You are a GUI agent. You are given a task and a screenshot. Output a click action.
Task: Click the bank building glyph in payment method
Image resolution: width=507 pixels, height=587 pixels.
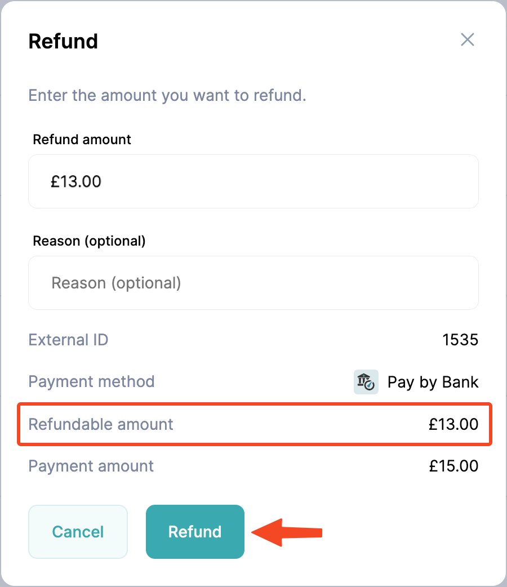pos(364,380)
